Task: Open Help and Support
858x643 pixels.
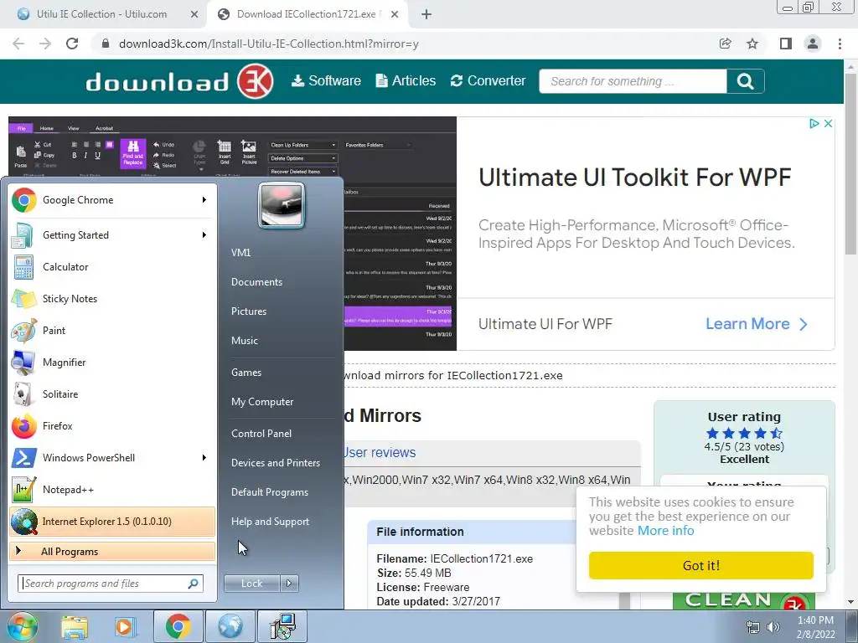Action: click(x=270, y=522)
